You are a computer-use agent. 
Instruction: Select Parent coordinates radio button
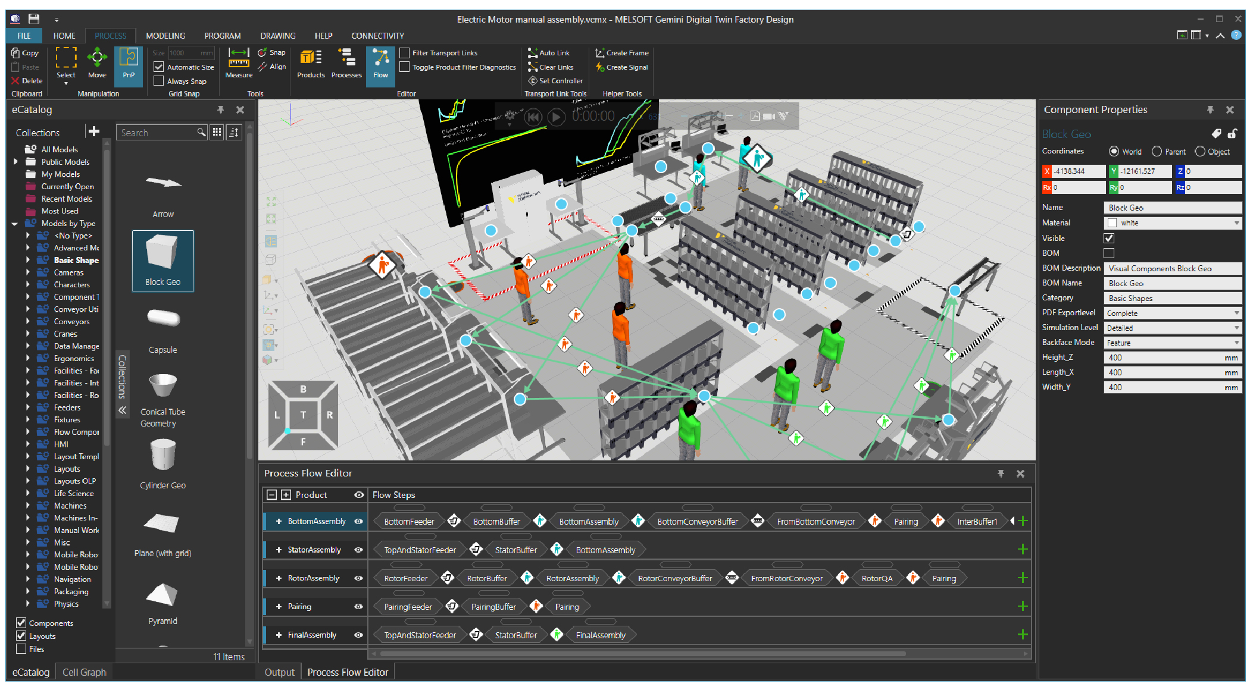1157,152
